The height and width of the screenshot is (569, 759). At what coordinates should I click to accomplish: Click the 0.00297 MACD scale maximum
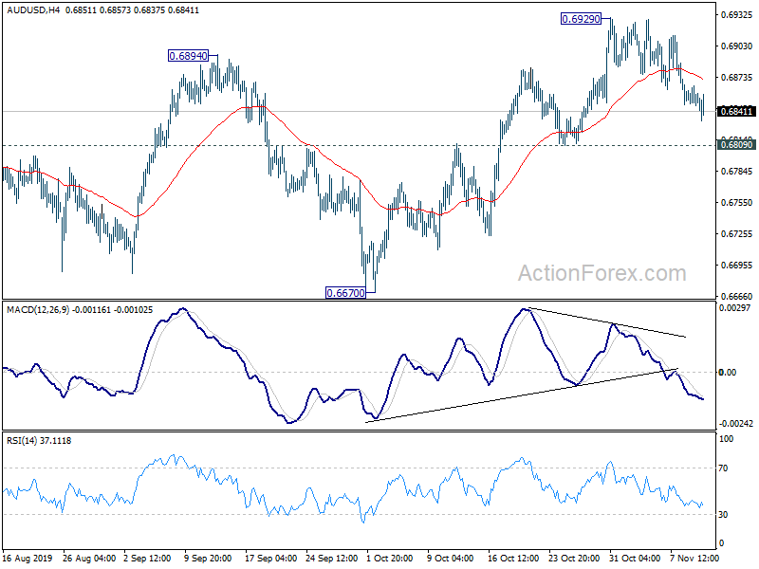click(x=735, y=307)
